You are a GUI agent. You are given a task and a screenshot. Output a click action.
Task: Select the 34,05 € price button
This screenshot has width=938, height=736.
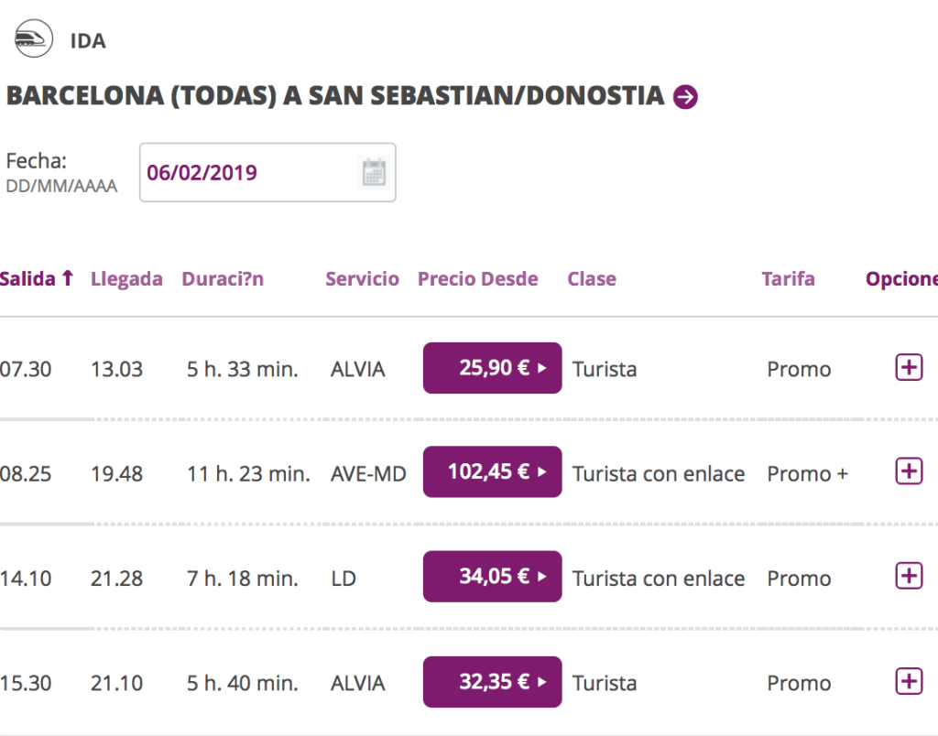(492, 577)
